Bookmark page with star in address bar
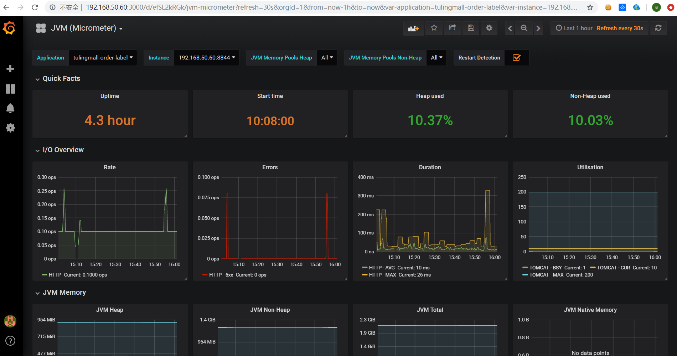This screenshot has width=677, height=356. coord(590,7)
